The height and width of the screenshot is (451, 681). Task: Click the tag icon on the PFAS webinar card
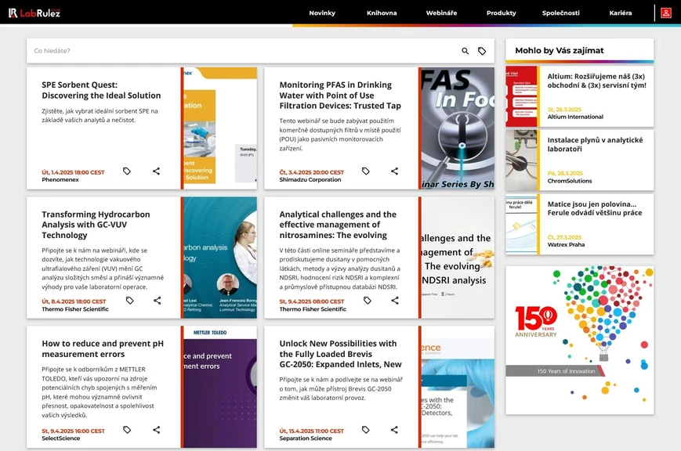click(365, 169)
